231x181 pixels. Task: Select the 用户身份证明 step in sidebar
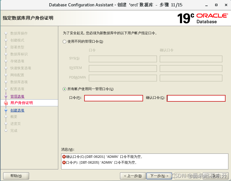pos(22,103)
